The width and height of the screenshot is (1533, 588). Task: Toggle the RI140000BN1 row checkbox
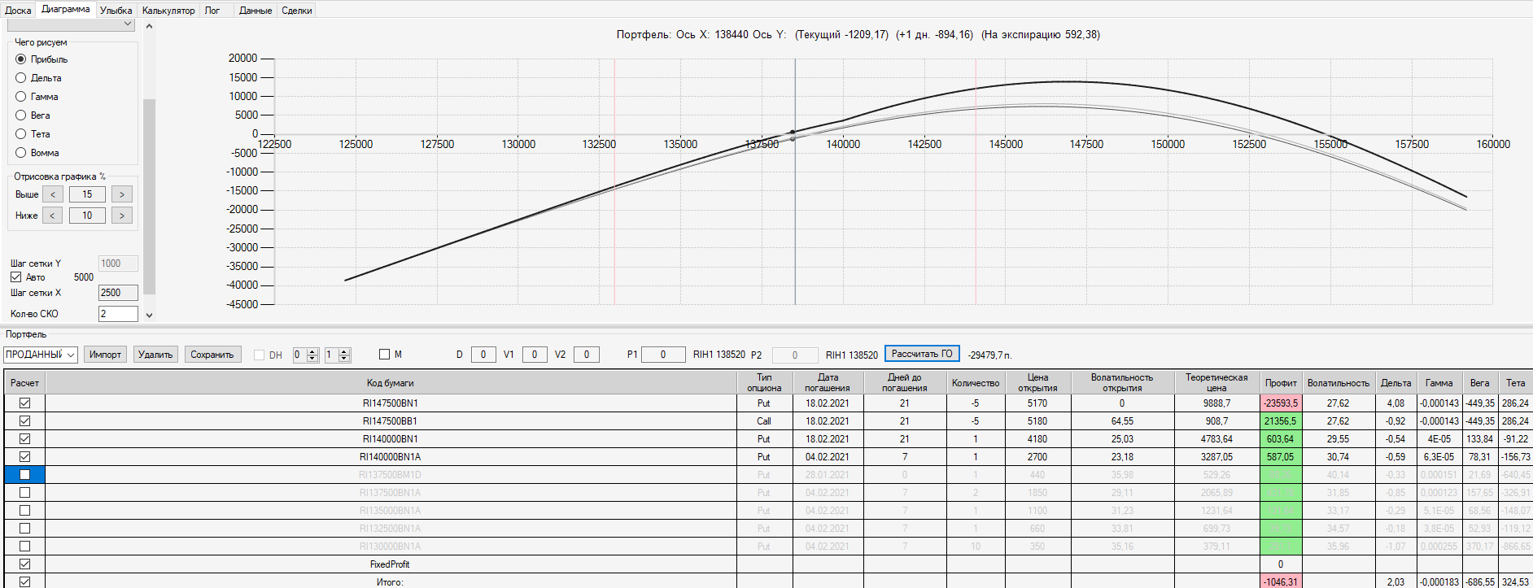[25, 439]
